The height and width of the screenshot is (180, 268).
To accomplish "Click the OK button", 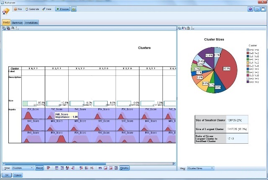I will 6,175.
